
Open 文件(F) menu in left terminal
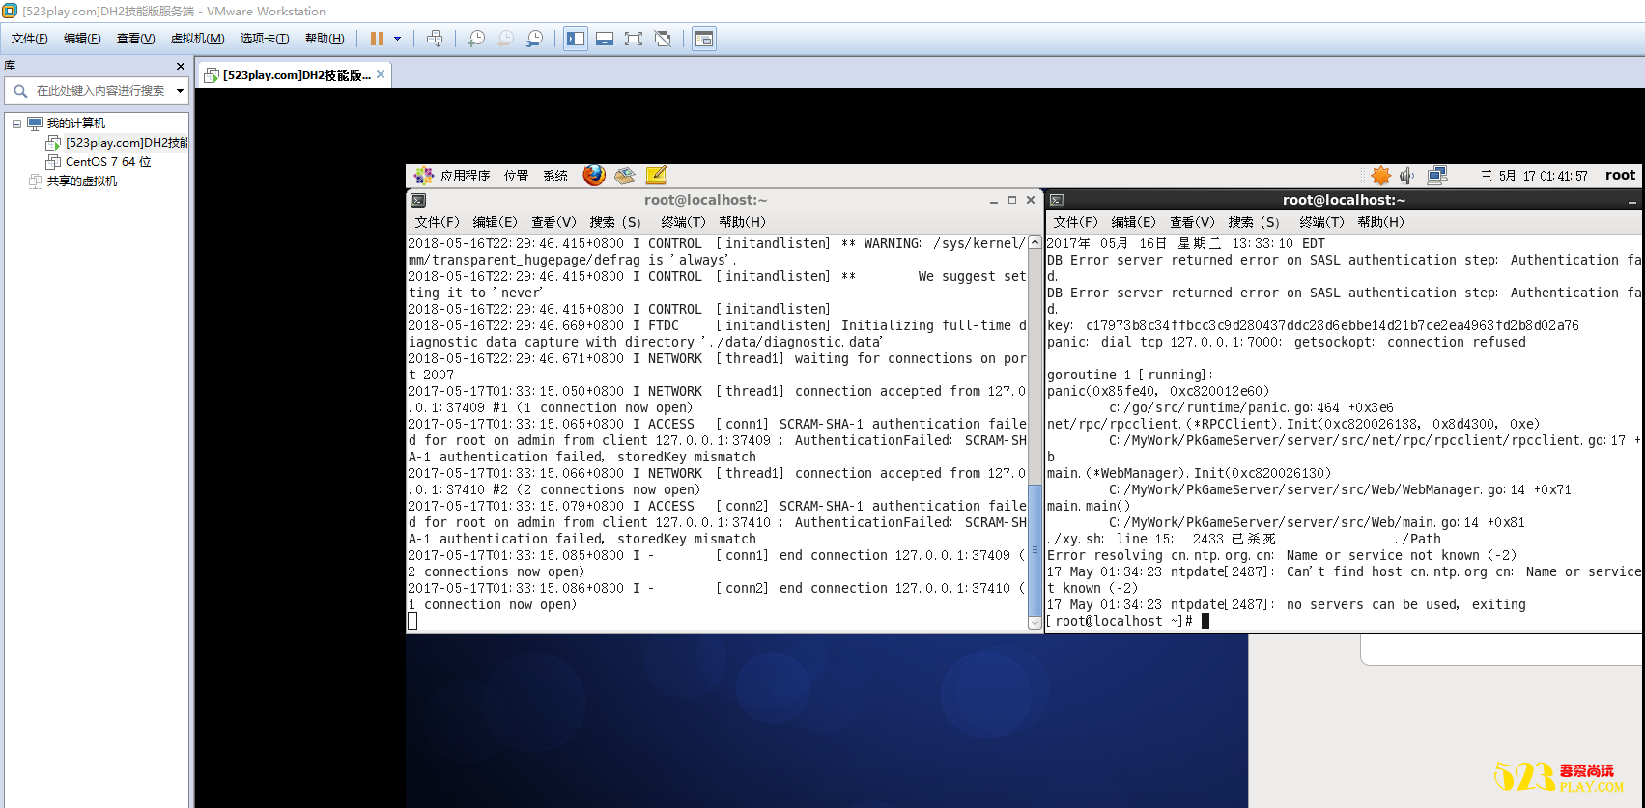point(438,222)
